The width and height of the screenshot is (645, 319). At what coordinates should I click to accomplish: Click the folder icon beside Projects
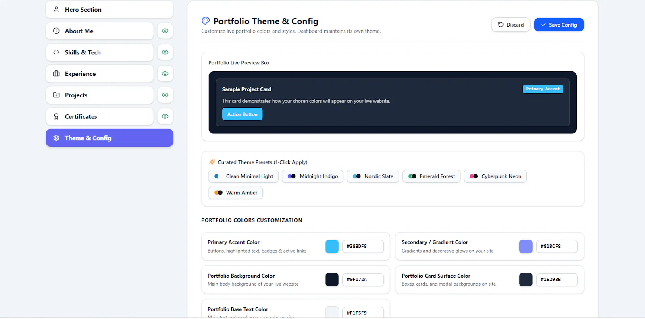tap(56, 95)
